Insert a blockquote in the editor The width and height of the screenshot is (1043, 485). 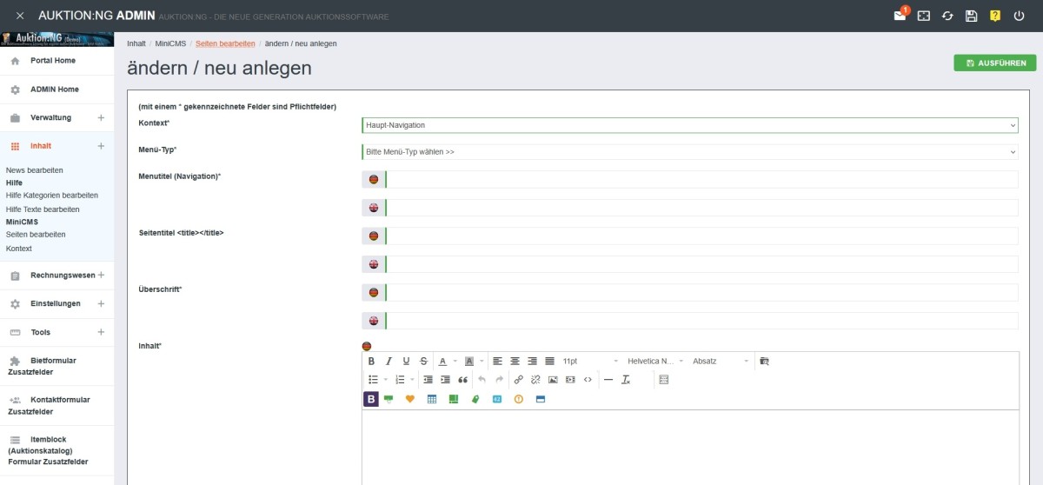point(462,380)
